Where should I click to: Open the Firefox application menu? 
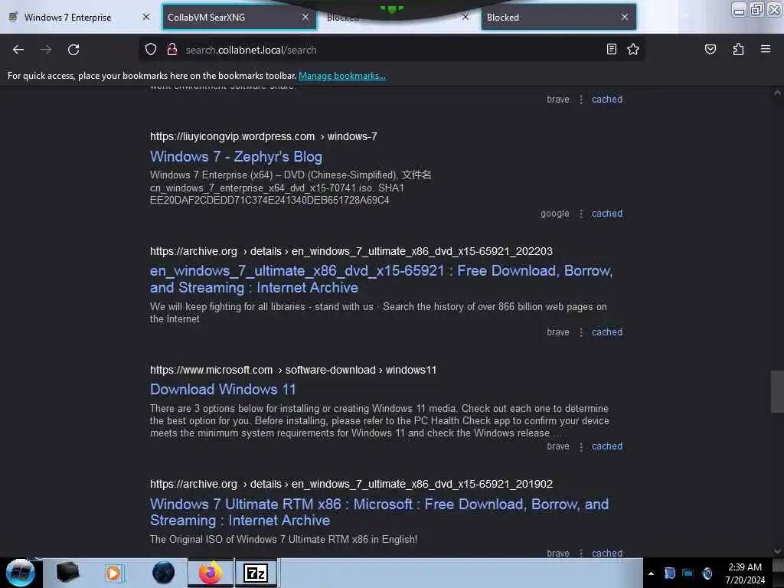pyautogui.click(x=766, y=49)
